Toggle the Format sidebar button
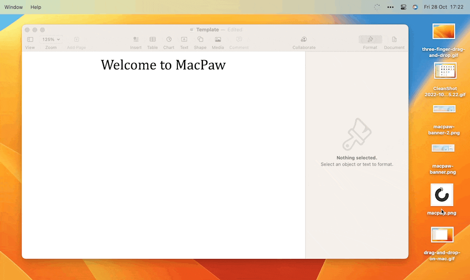 point(370,40)
